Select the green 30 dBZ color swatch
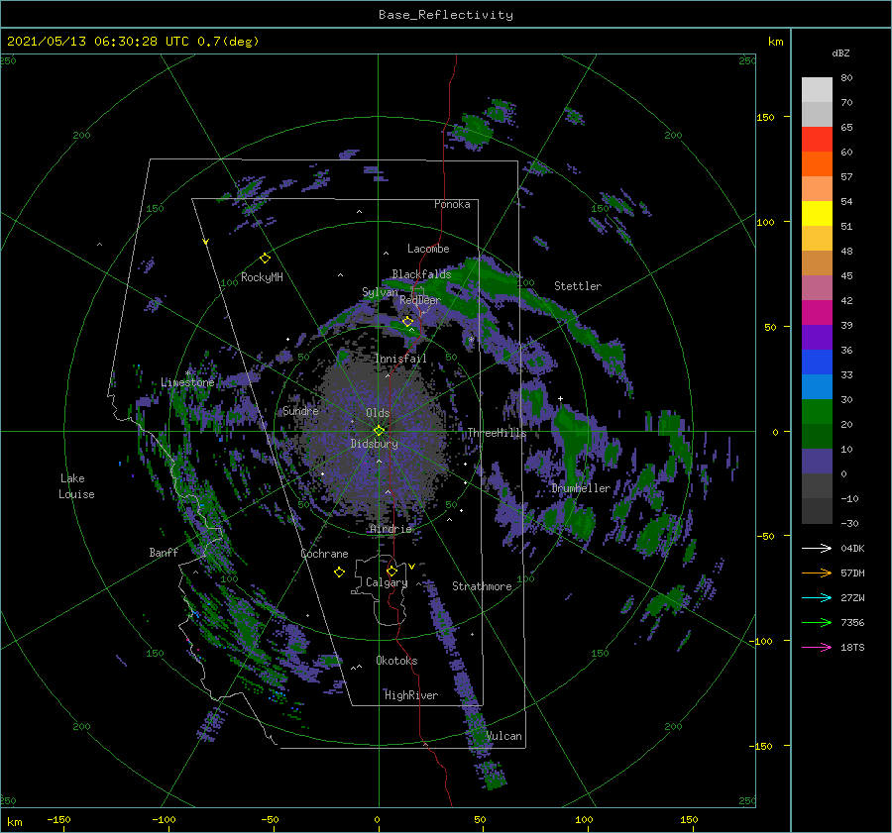Viewport: 892px width, 833px height. coord(817,412)
